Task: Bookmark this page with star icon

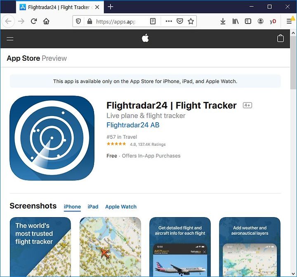Action: pyautogui.click(x=191, y=21)
